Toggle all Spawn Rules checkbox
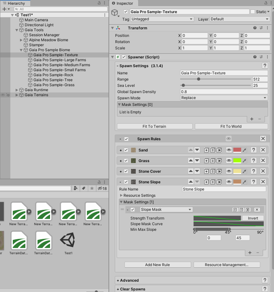Viewport: 274px width, 292px height. coord(126,139)
